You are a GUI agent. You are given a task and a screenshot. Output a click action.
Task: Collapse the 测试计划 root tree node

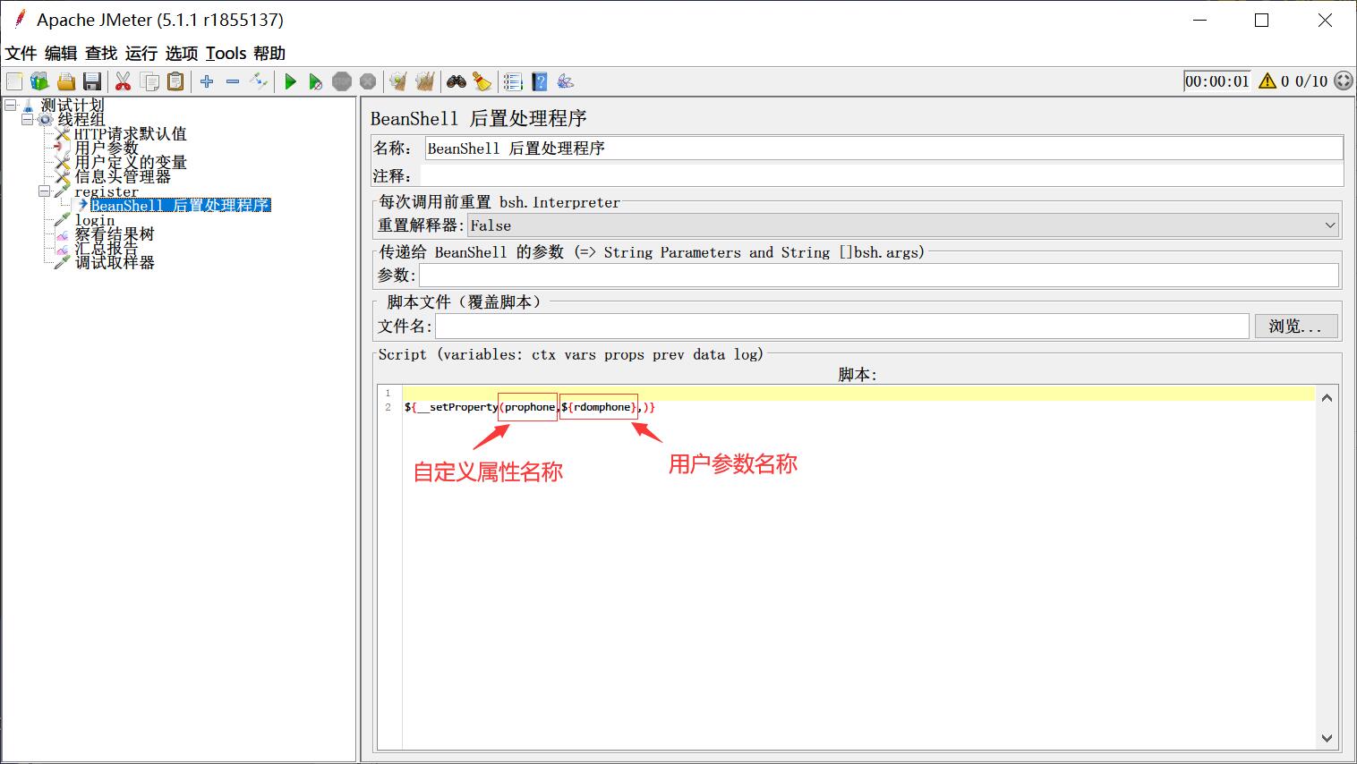11,106
